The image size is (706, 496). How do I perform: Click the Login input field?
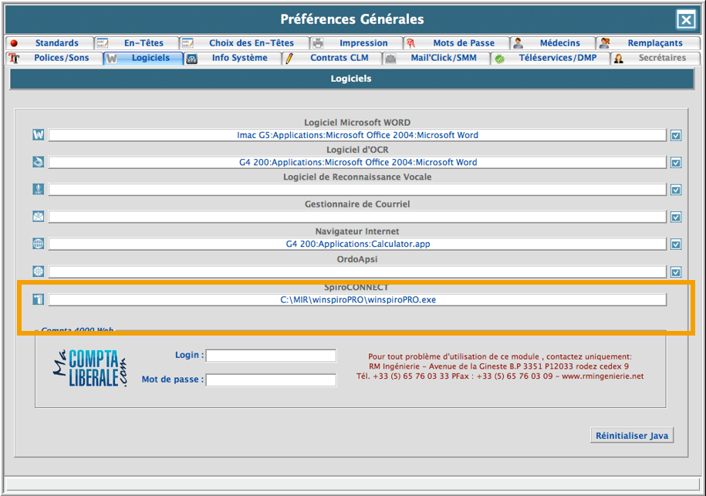(x=271, y=356)
